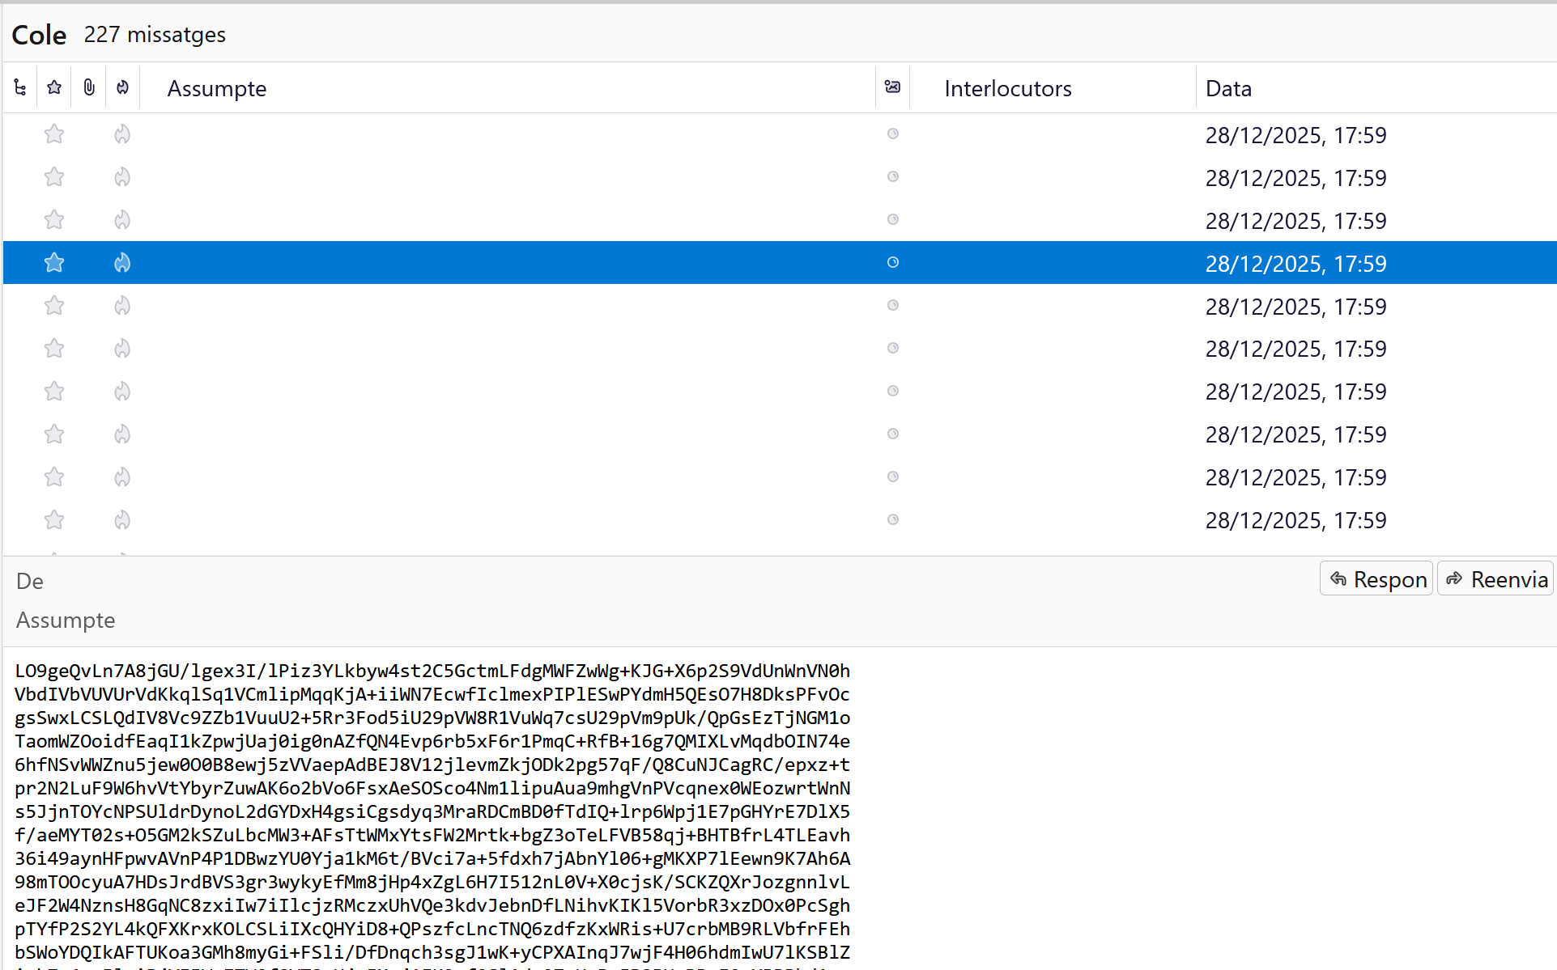1557x970 pixels.
Task: Toggle read status of the second message
Action: 893,177
